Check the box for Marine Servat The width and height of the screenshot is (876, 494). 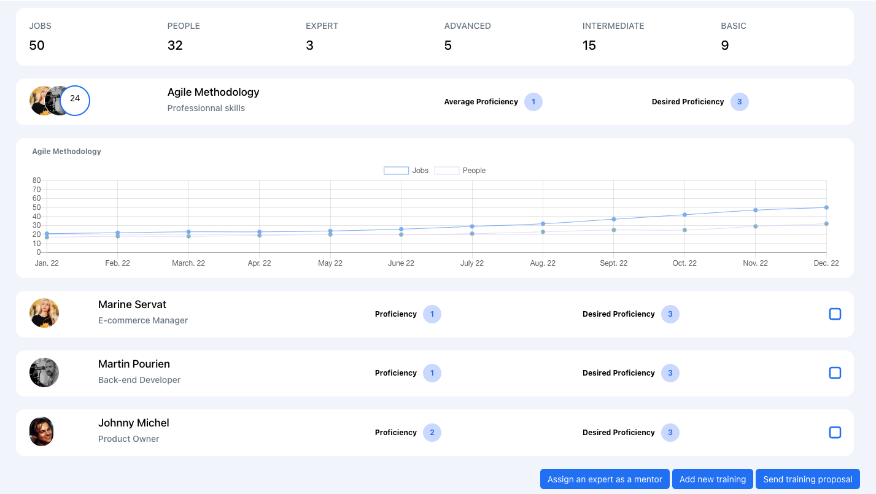(x=835, y=314)
